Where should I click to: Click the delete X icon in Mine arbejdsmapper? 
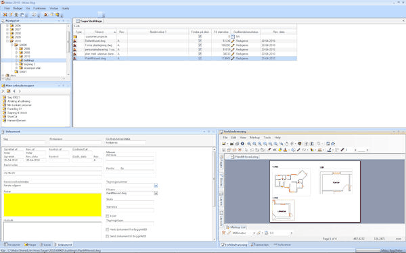coord(3,91)
